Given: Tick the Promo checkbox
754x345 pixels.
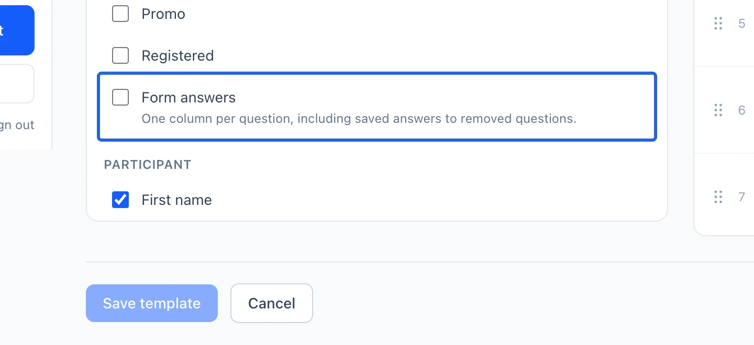Looking at the screenshot, I should coord(120,14).
